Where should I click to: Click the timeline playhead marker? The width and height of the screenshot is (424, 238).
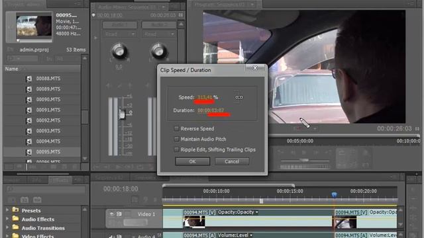click(x=334, y=194)
